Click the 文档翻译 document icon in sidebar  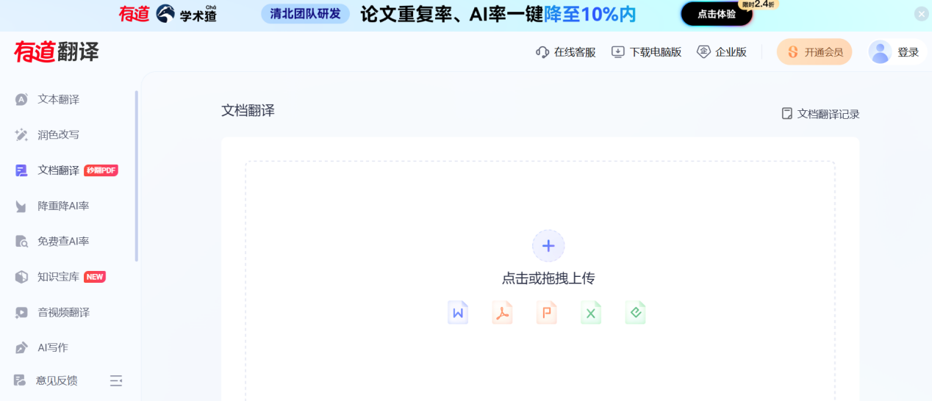pyautogui.click(x=22, y=170)
